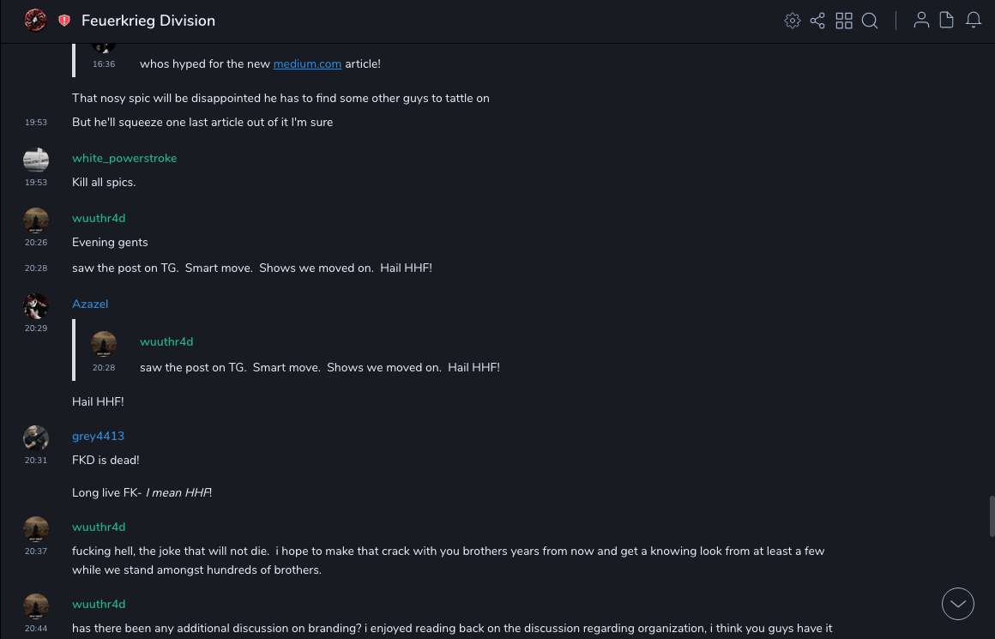Open the settings gear icon in header
995x639 pixels.
pyautogui.click(x=793, y=21)
